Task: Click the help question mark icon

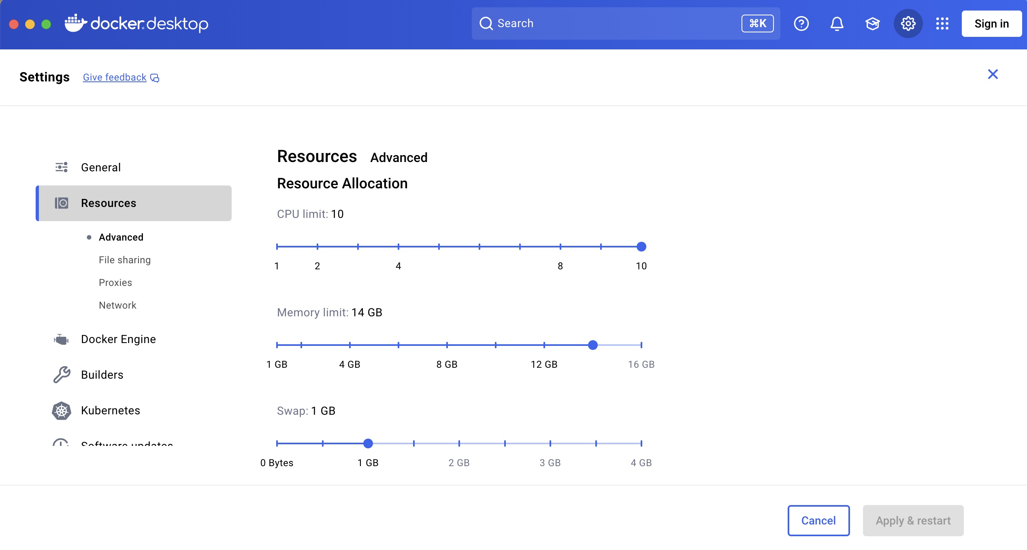Action: 801,23
